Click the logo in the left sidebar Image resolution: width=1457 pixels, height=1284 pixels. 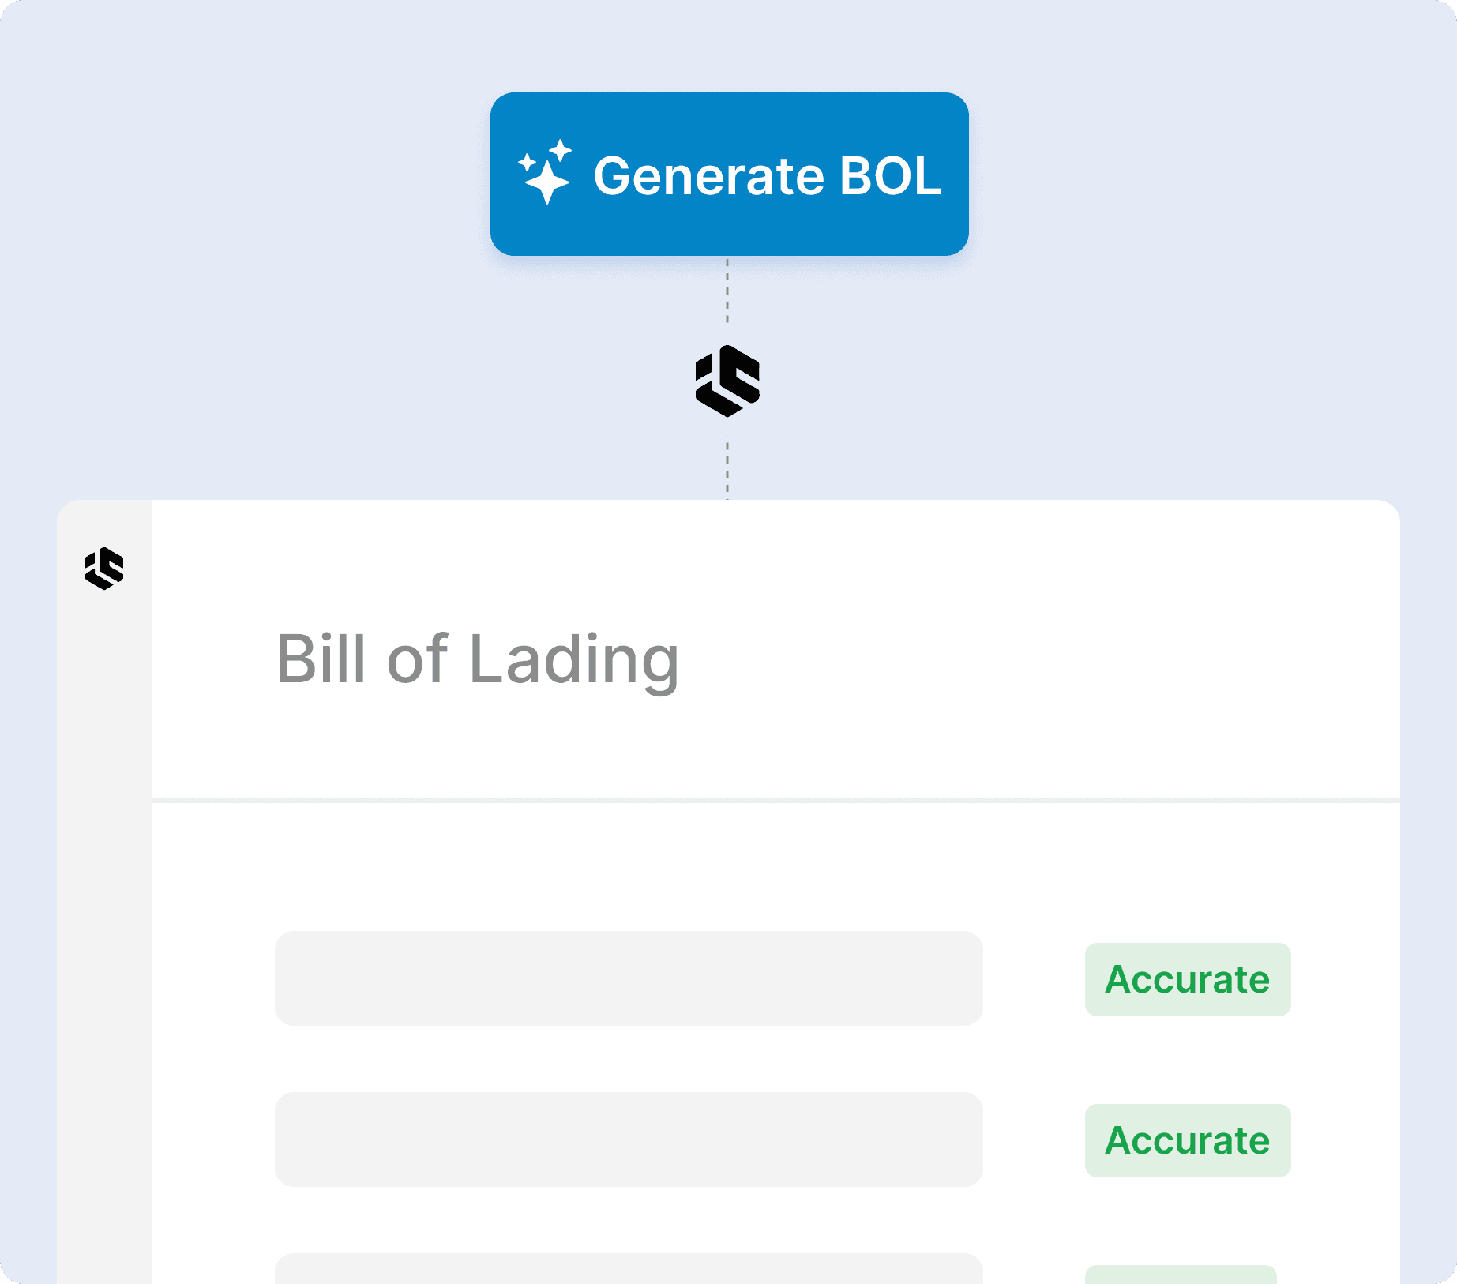[x=104, y=569]
